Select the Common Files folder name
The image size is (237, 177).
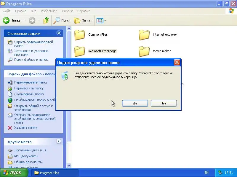coord(98,35)
